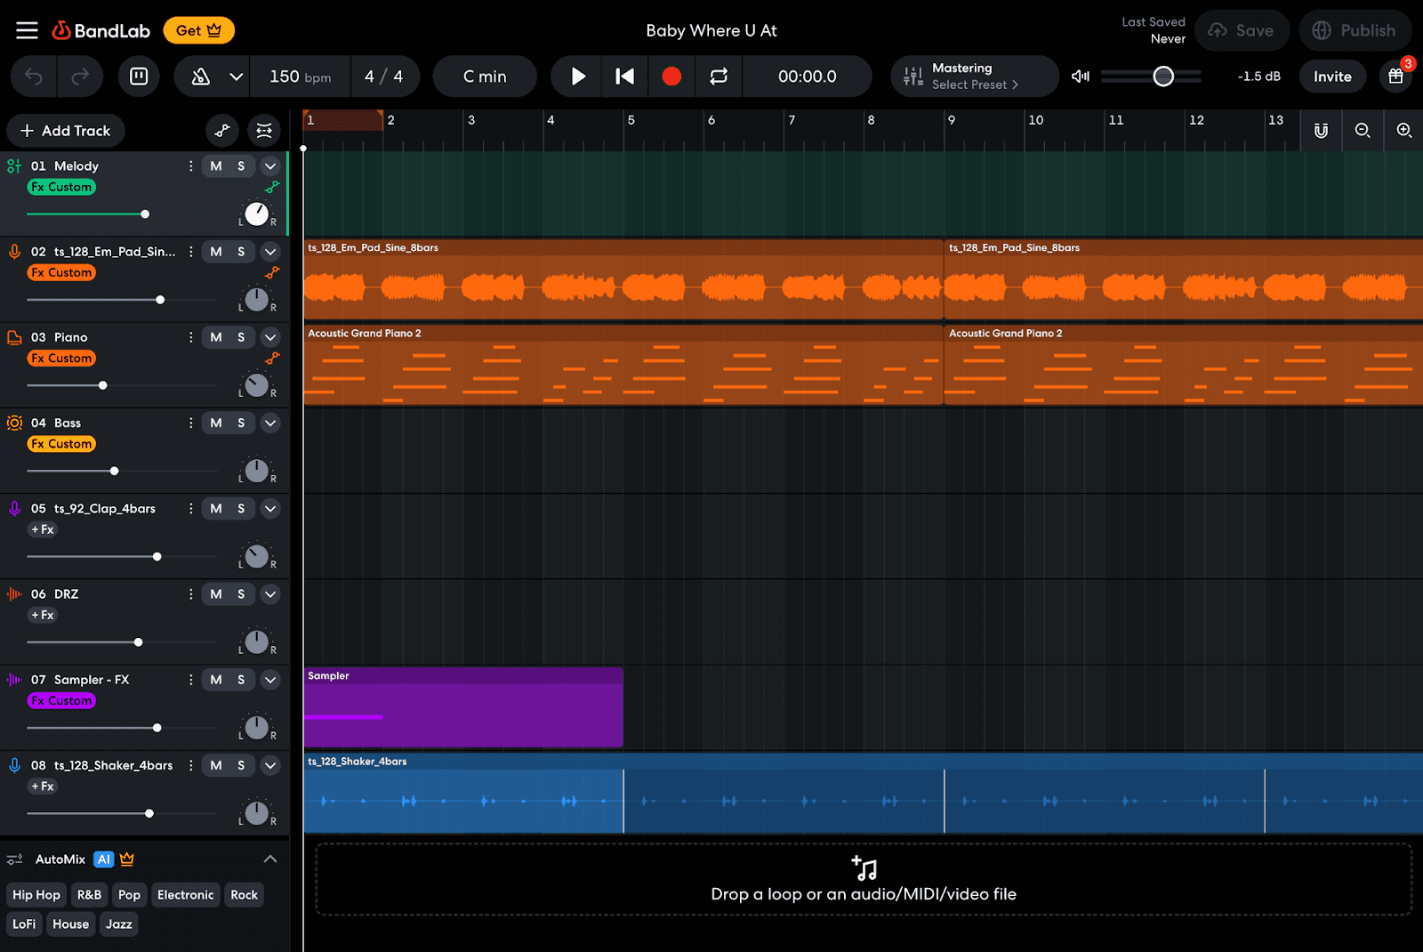Select House AutoMix genre
The height and width of the screenshot is (952, 1423).
point(70,924)
